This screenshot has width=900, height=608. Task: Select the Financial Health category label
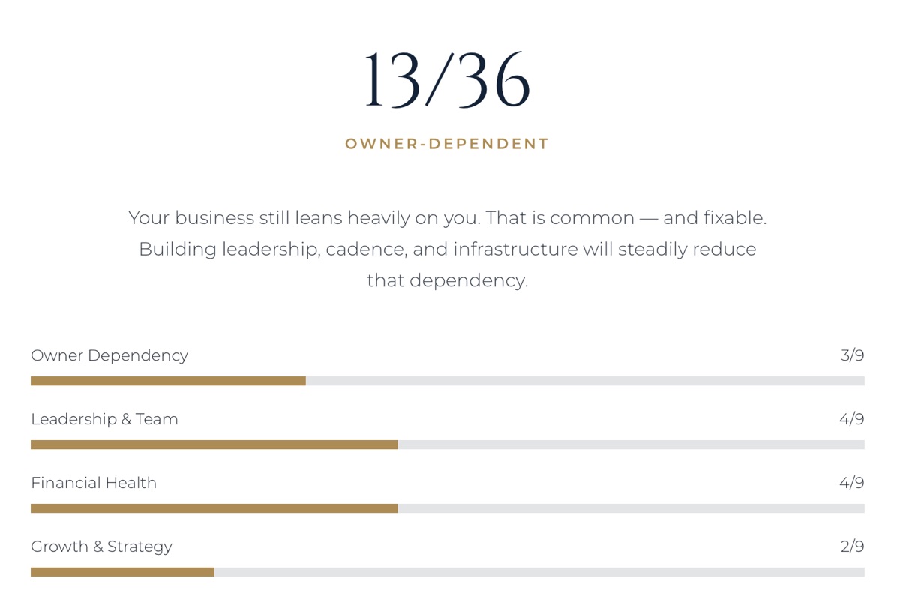coord(94,483)
